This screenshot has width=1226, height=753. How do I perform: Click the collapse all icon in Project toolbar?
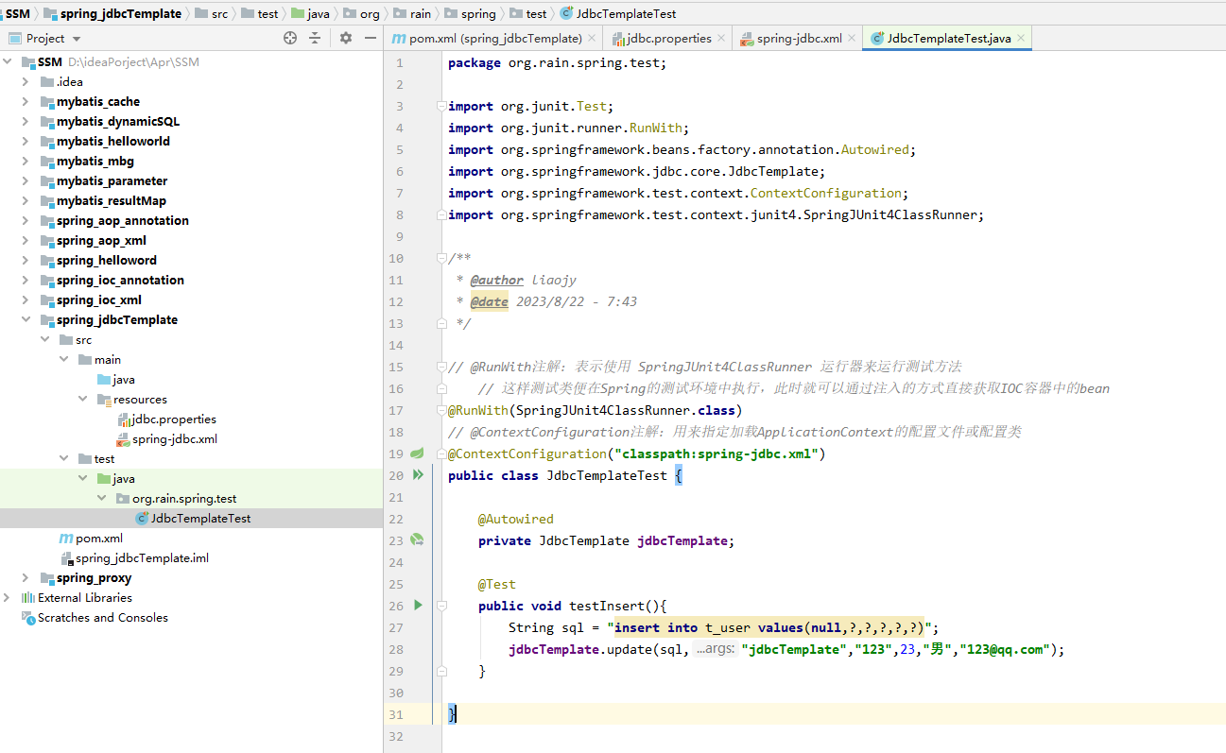coord(315,38)
